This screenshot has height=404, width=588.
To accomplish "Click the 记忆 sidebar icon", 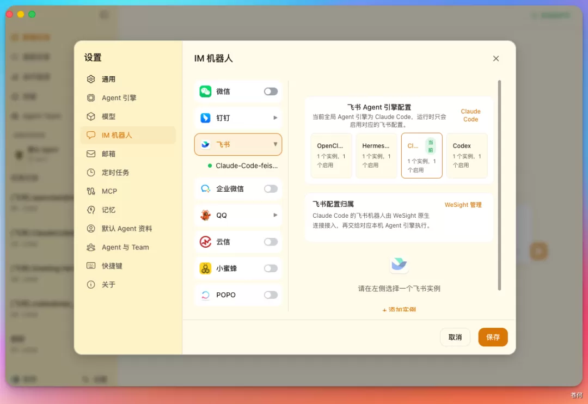I will [91, 210].
